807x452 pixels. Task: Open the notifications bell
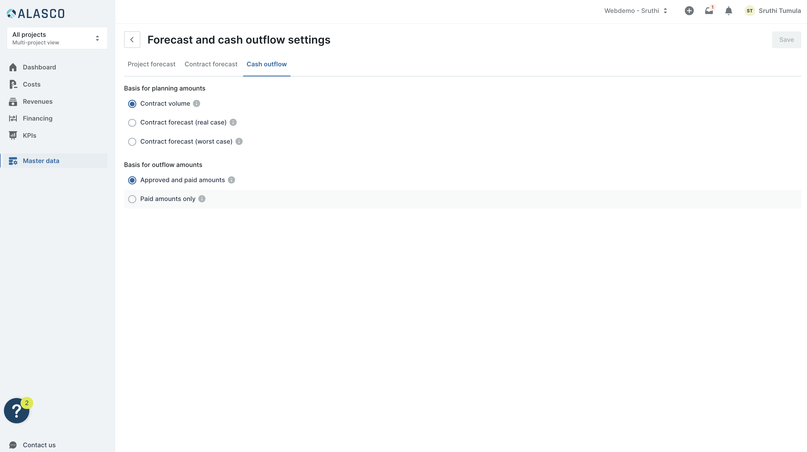(x=728, y=11)
